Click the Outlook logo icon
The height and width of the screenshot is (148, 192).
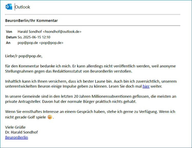coord(9,7)
